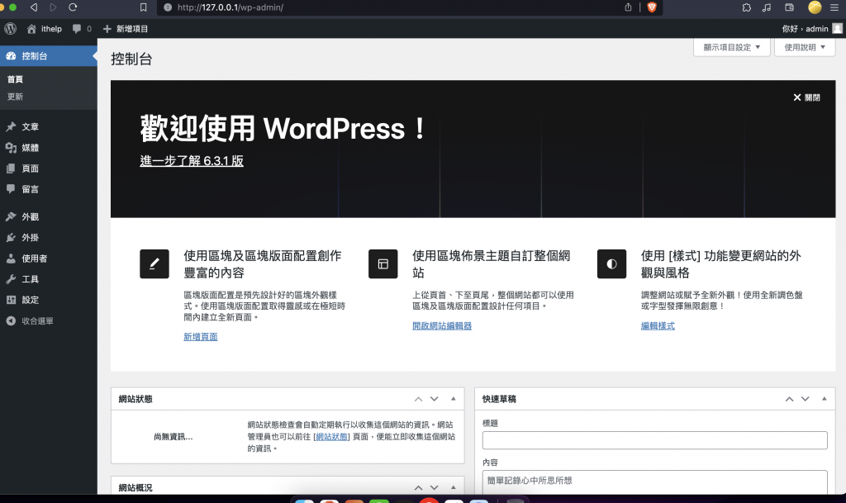Viewport: 846px width, 503px height.
Task: Open the browser wallet icon
Action: click(789, 7)
